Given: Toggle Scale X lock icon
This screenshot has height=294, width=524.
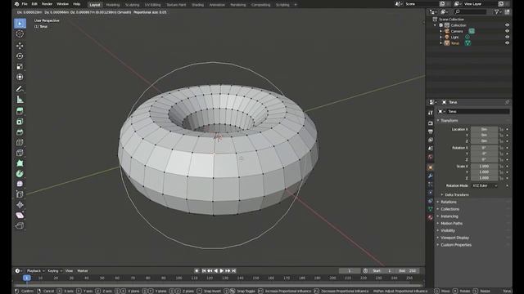Looking at the screenshot, I should pyautogui.click(x=501, y=166).
